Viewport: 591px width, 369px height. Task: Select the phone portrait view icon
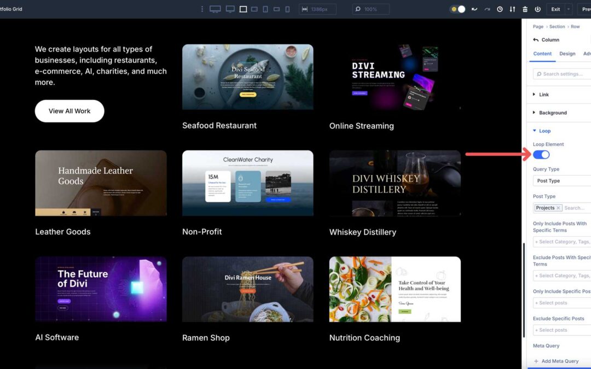(x=287, y=9)
